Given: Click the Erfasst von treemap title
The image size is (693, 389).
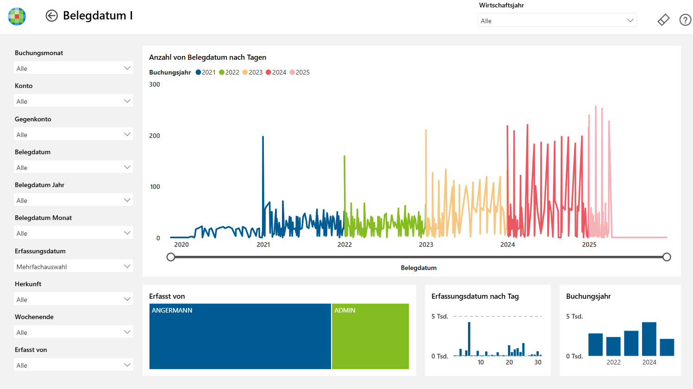Looking at the screenshot, I should point(167,296).
